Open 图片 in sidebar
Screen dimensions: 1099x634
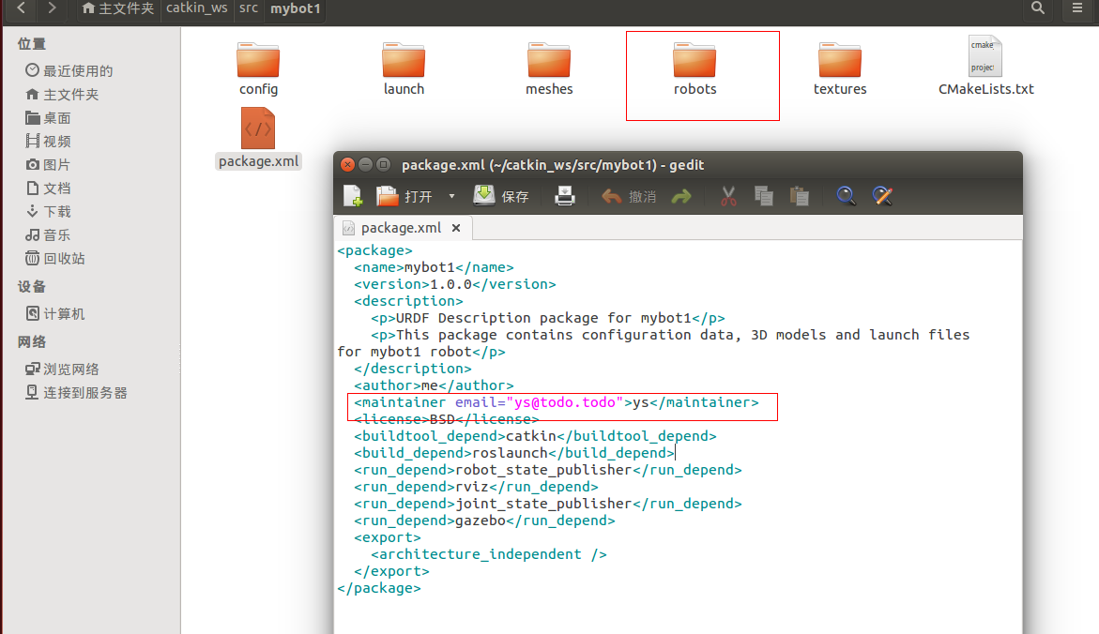pyautogui.click(x=48, y=165)
